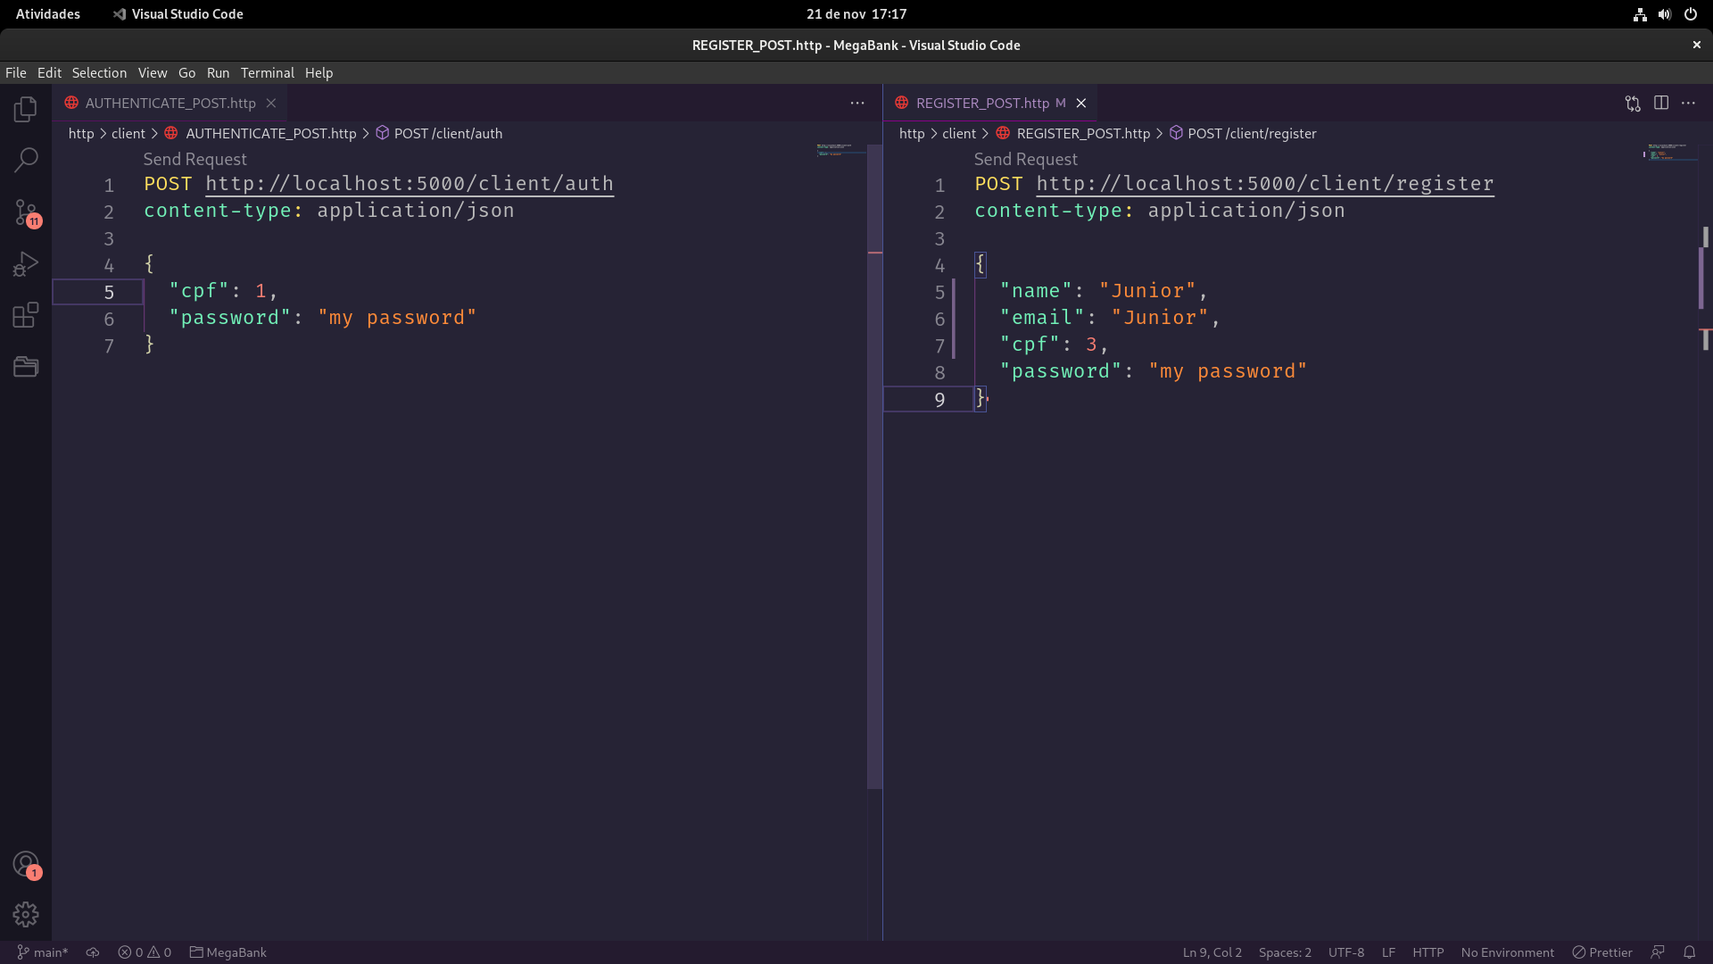Open the Explorer view in activity bar
Image resolution: width=1713 pixels, height=964 pixels.
26,110
